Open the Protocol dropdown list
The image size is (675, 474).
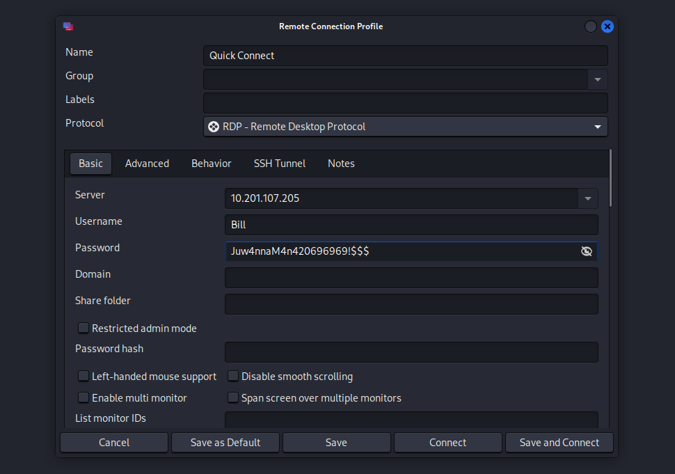click(597, 127)
